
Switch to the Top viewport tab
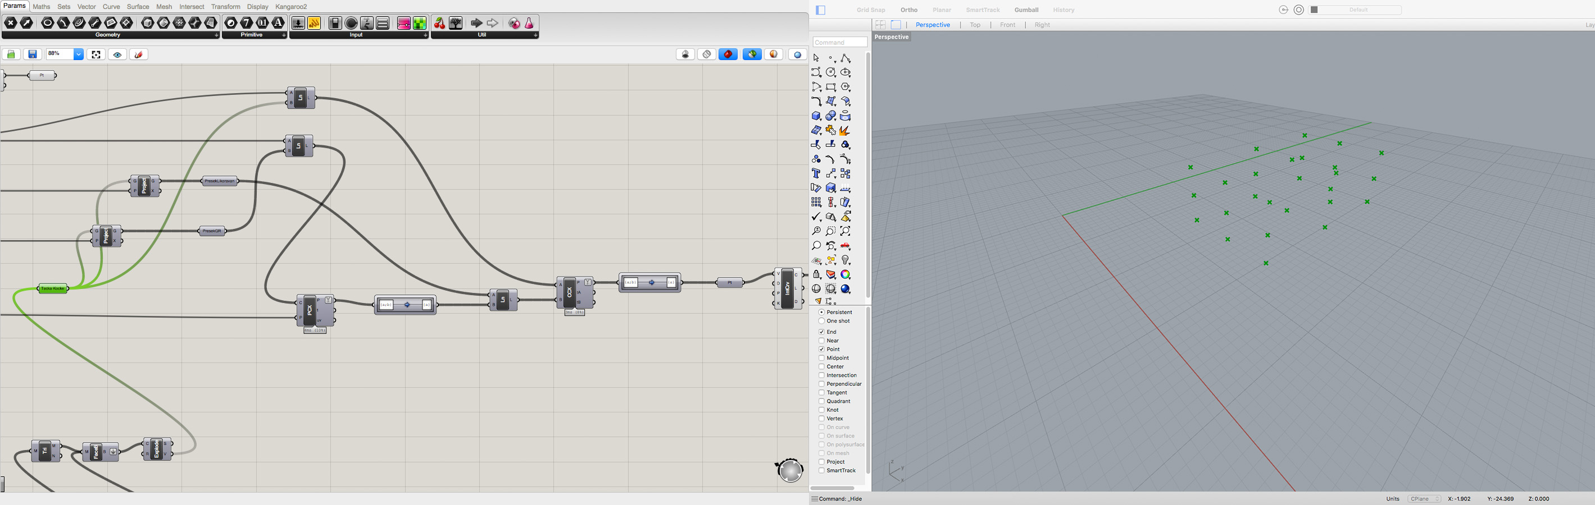pos(975,25)
